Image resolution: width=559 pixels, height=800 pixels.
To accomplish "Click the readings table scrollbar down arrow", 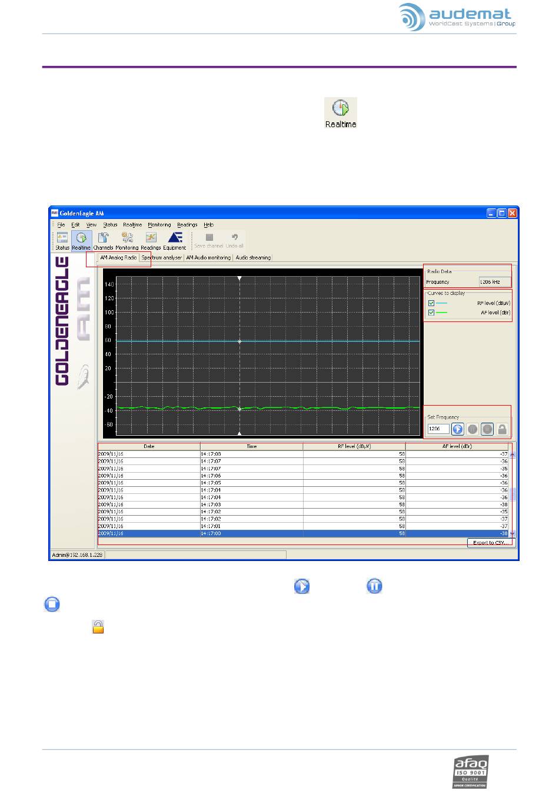I will click(512, 533).
